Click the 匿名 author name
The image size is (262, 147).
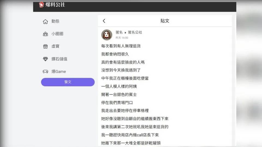119,32
